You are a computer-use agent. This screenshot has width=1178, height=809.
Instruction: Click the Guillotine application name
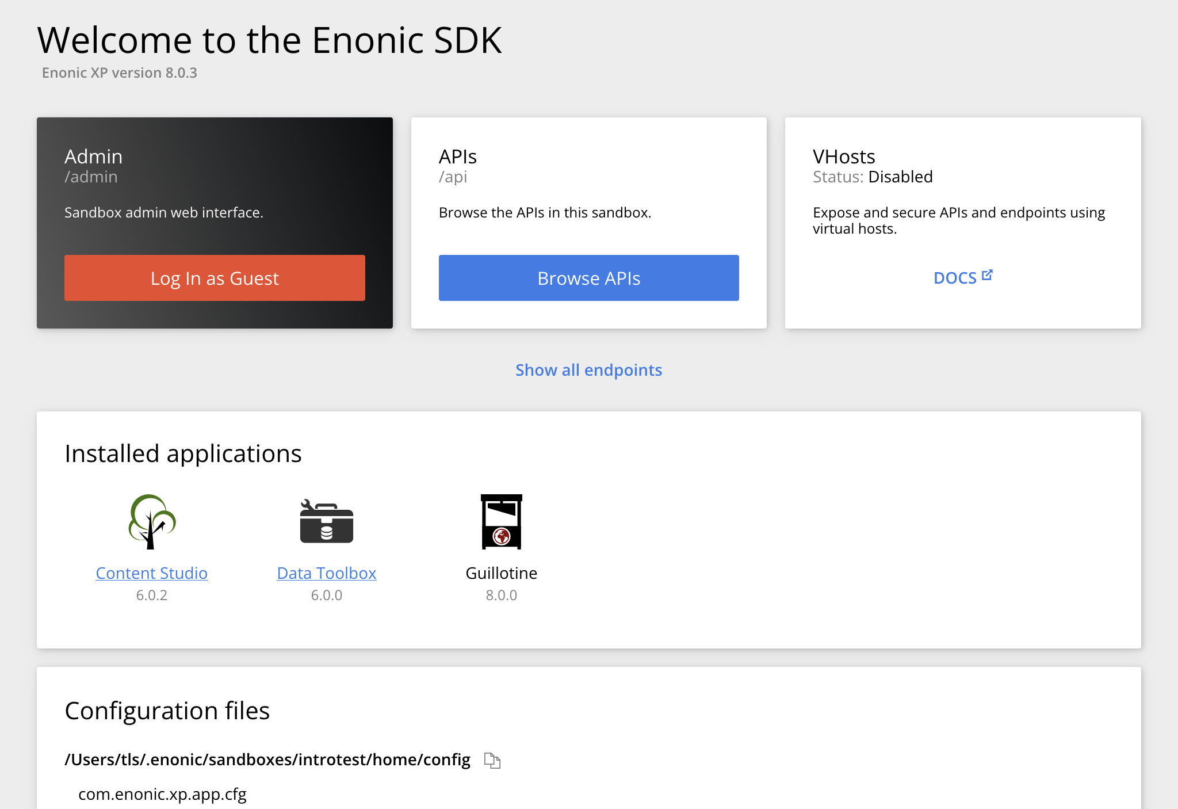coord(502,573)
